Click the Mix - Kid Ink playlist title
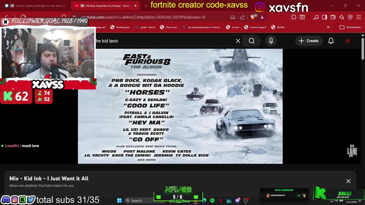365x205 pixels. point(49,179)
